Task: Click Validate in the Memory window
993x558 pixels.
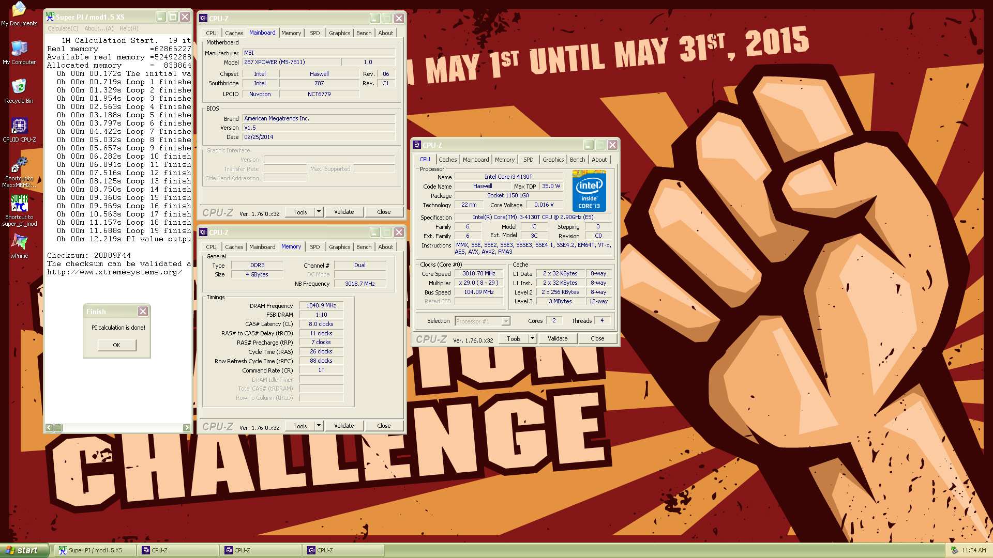Action: point(344,425)
